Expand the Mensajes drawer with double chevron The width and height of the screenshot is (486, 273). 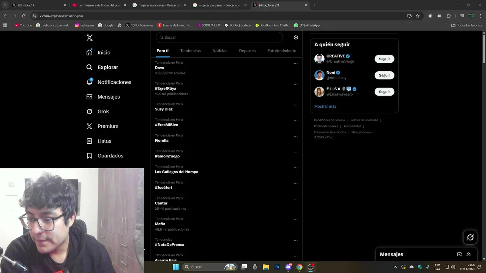coord(469,254)
